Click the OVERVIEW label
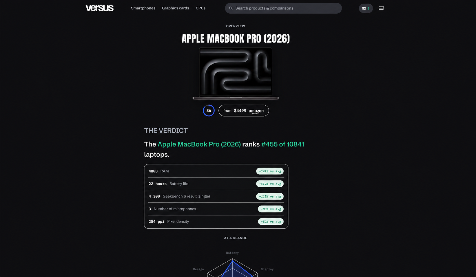476x277 pixels. tap(236, 26)
